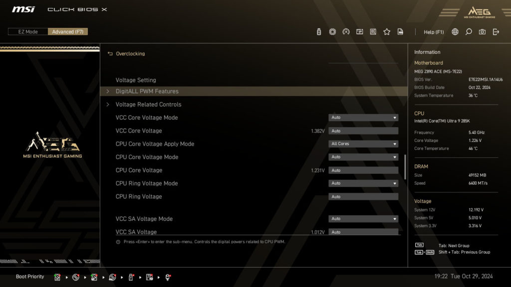Open VCC SA Voltage Mode dropdown

pos(363,219)
